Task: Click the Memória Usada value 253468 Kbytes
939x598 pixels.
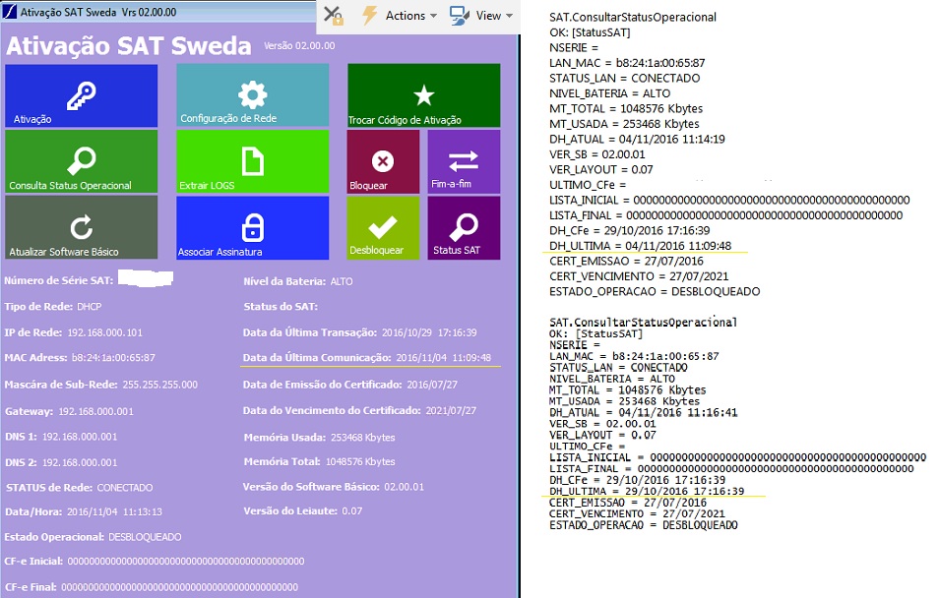Action: point(363,438)
